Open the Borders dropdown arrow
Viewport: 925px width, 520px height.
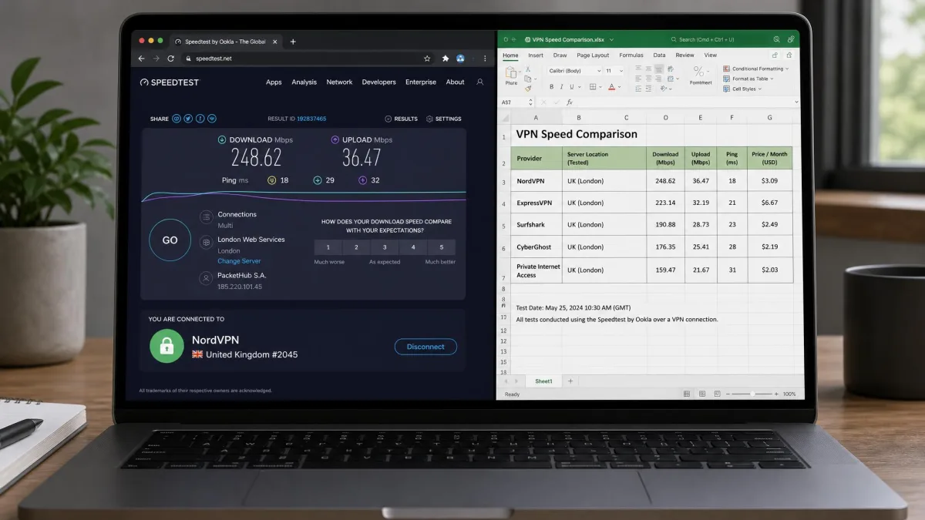[x=600, y=87]
